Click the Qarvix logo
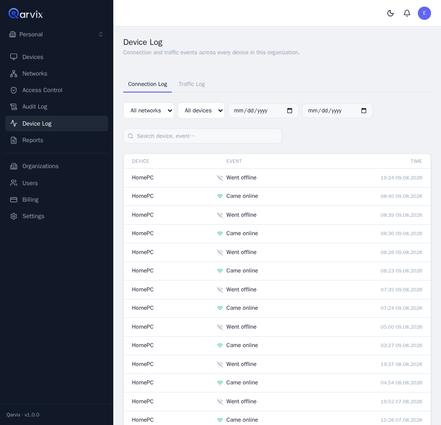 (25, 14)
